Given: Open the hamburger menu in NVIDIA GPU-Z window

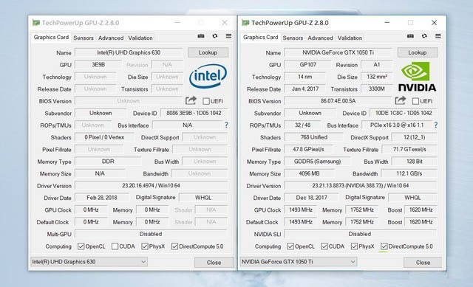Looking at the screenshot, I should (438, 36).
